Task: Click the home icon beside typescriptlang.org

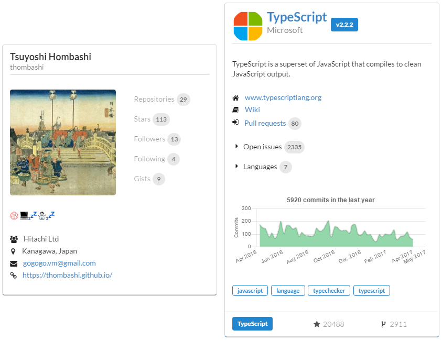Action: click(x=235, y=98)
